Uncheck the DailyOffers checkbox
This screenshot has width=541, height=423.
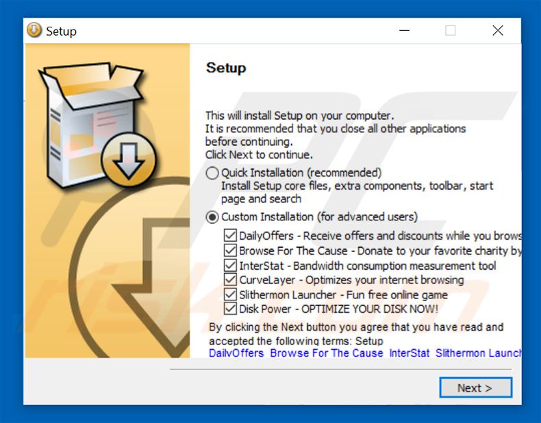(230, 235)
